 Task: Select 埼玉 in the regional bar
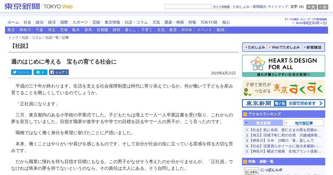(52, 30)
